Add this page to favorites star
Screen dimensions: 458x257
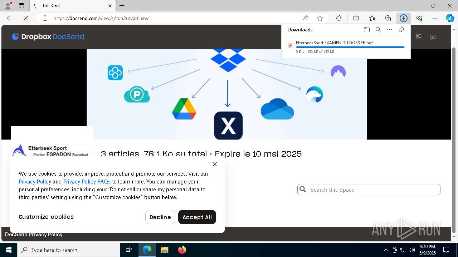click(x=320, y=18)
